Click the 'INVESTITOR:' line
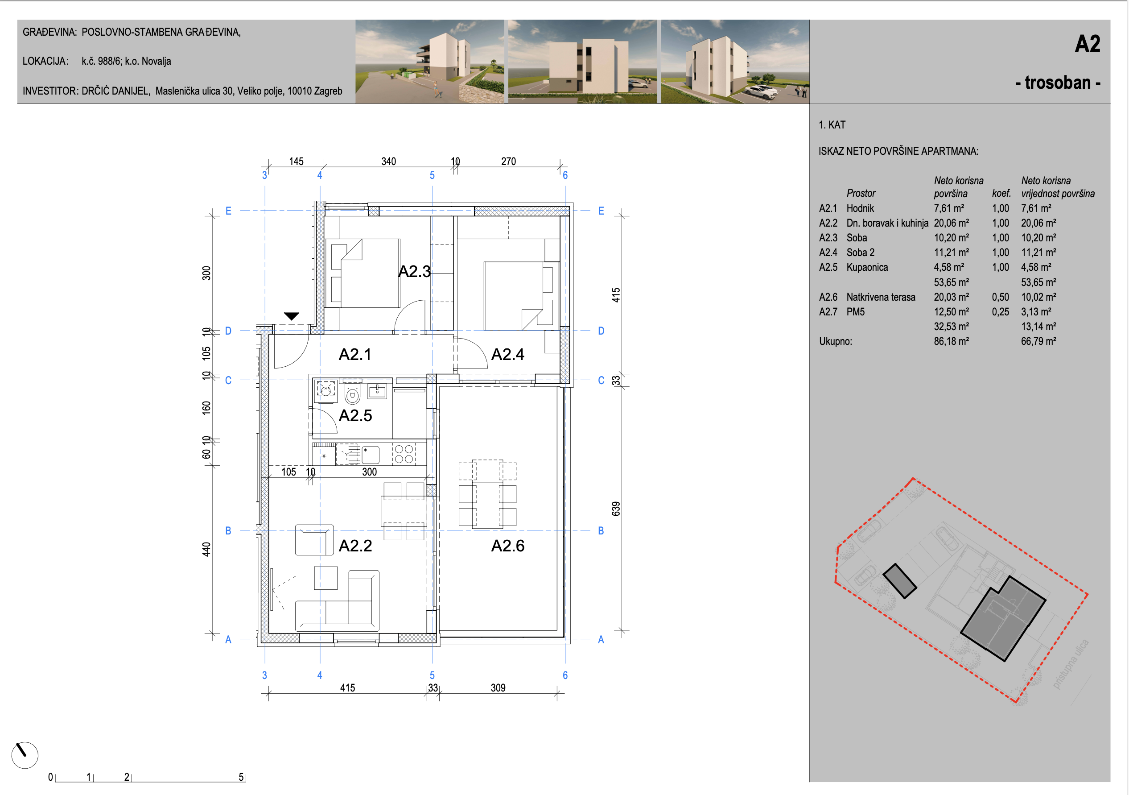This screenshot has height=795, width=1129. click(182, 91)
